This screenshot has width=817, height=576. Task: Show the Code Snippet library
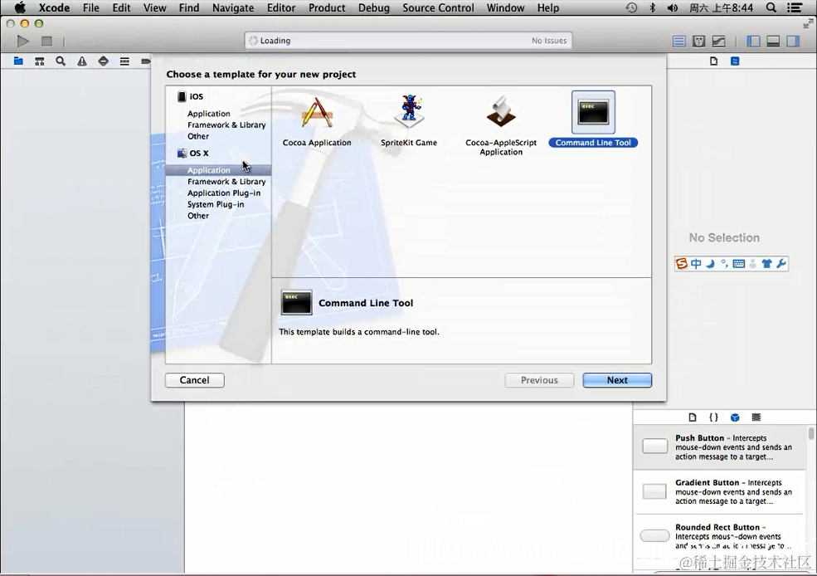(x=714, y=417)
